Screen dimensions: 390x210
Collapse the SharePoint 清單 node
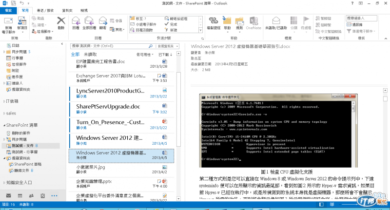pyautogui.click(x=4, y=125)
